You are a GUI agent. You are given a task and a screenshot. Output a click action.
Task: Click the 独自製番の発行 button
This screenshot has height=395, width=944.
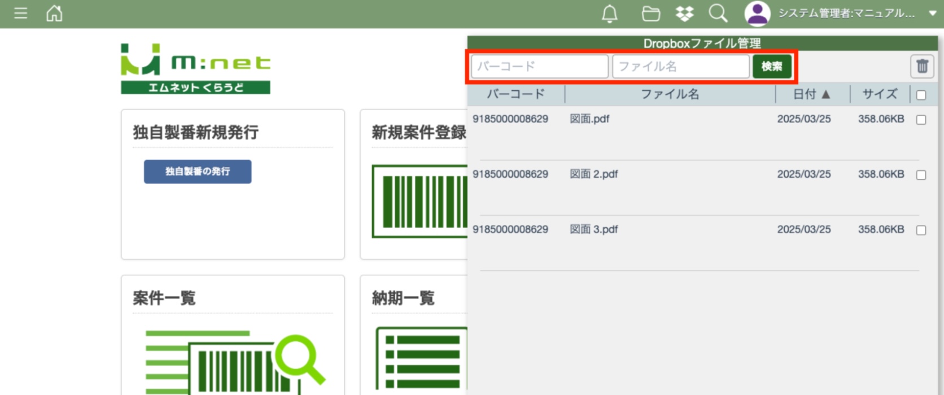point(198,172)
